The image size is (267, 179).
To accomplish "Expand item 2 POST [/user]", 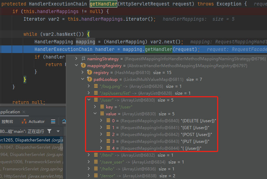I will [x=101, y=134].
